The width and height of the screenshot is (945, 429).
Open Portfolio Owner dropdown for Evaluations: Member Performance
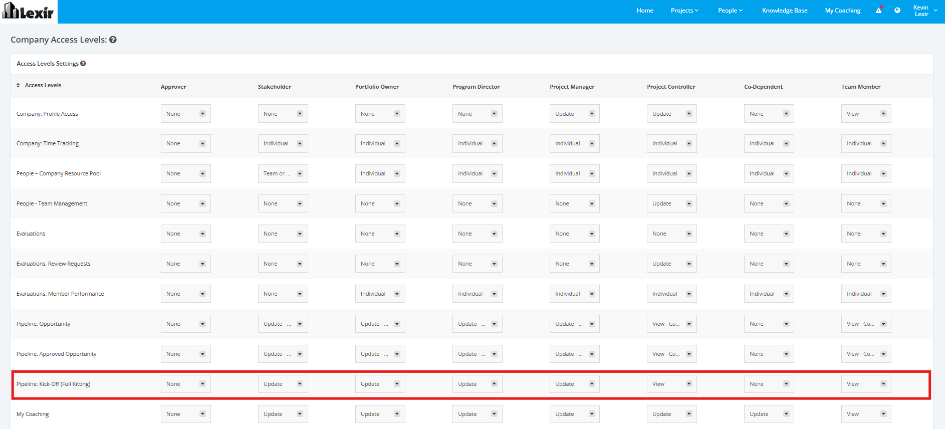point(380,294)
